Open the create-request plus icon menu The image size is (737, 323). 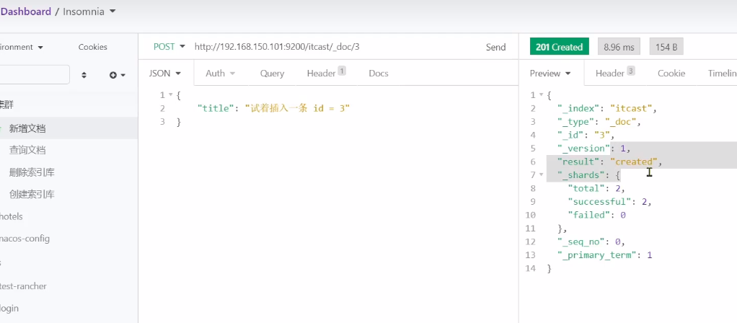[x=117, y=75]
